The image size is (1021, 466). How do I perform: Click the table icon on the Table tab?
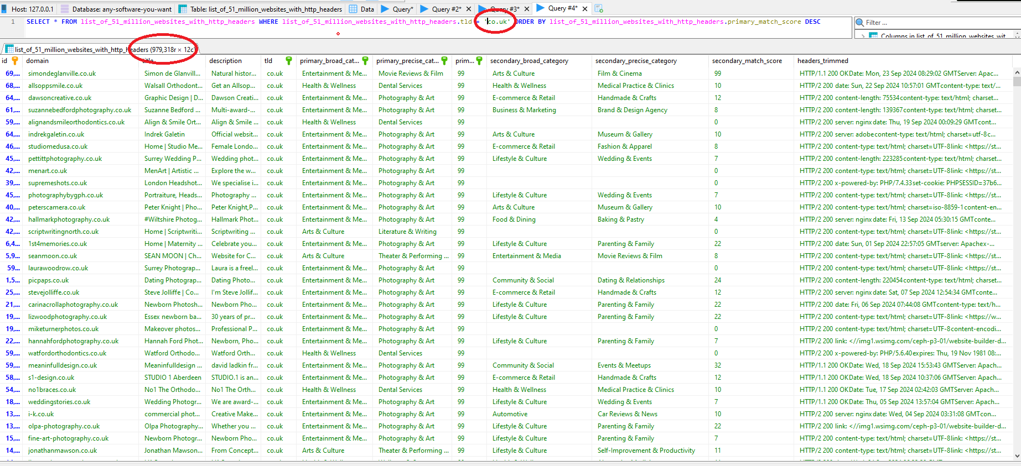tap(183, 9)
